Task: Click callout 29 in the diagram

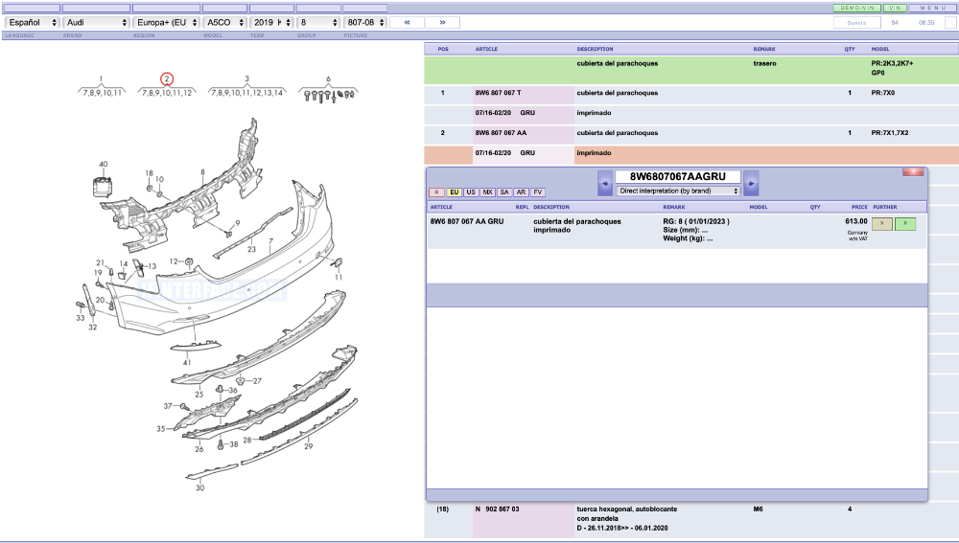Action: click(x=308, y=446)
